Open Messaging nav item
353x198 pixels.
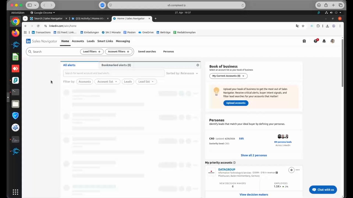click(123, 41)
